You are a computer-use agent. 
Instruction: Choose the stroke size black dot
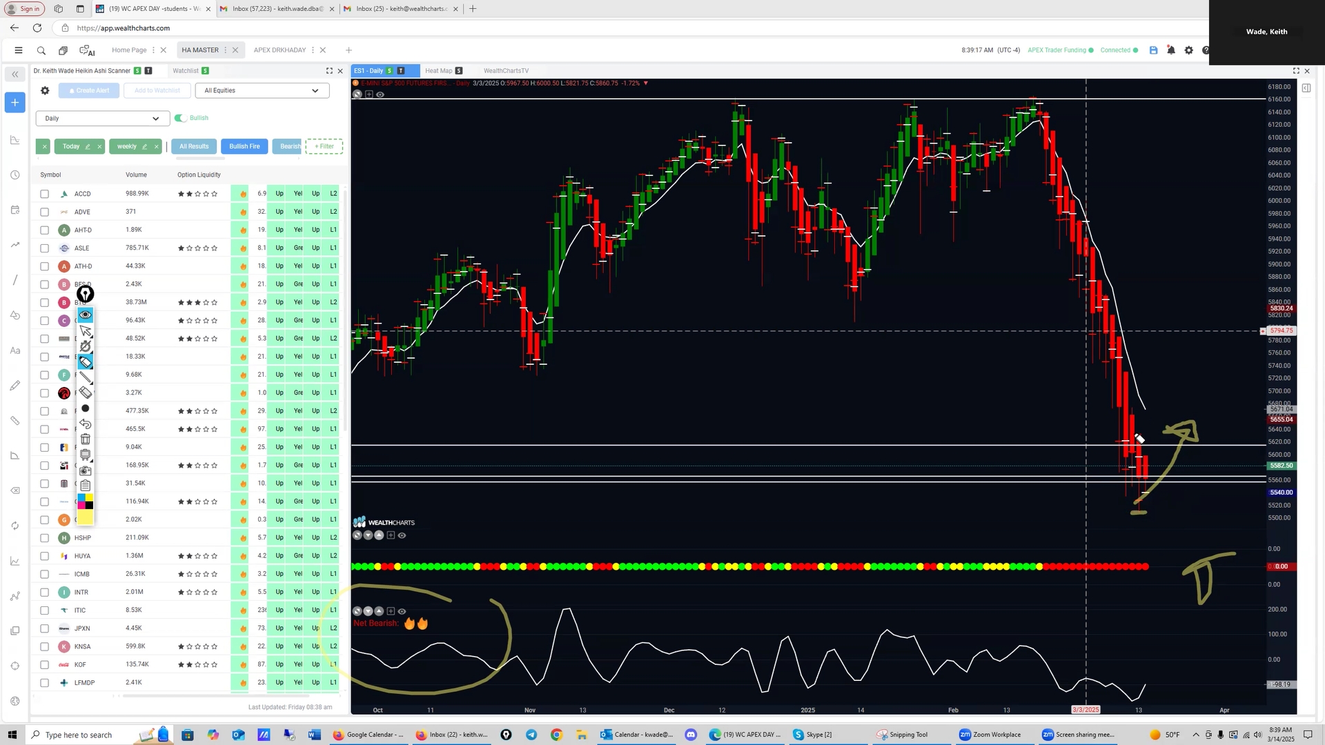point(86,408)
